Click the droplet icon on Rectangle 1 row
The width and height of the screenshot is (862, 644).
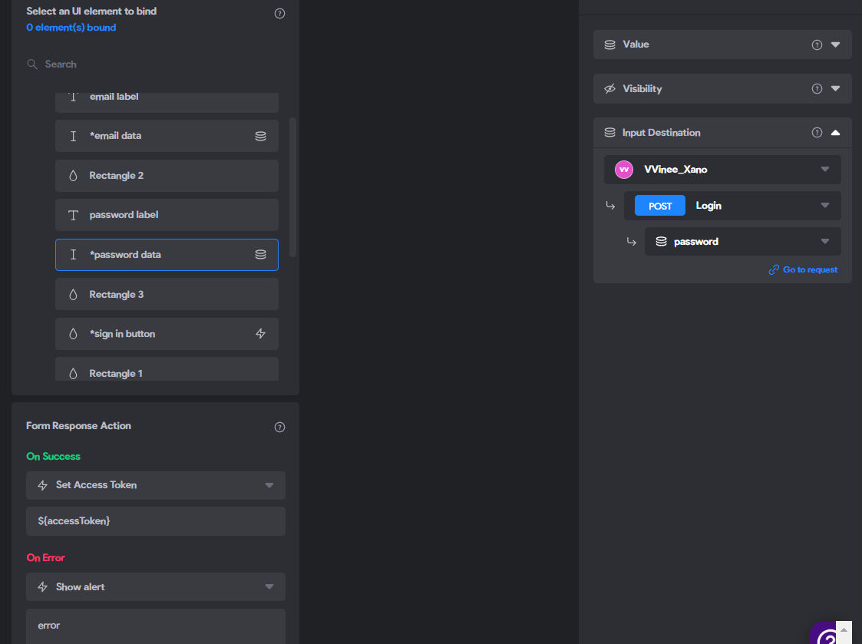[x=73, y=373]
